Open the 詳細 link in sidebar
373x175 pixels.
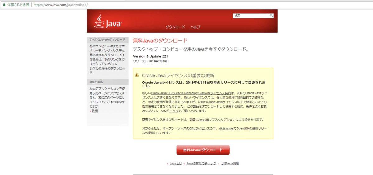click(x=94, y=111)
